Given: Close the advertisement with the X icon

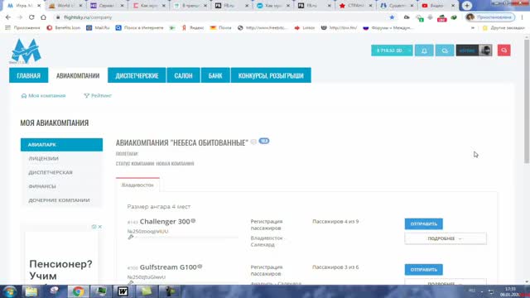Looking at the screenshot, I should (100, 227).
